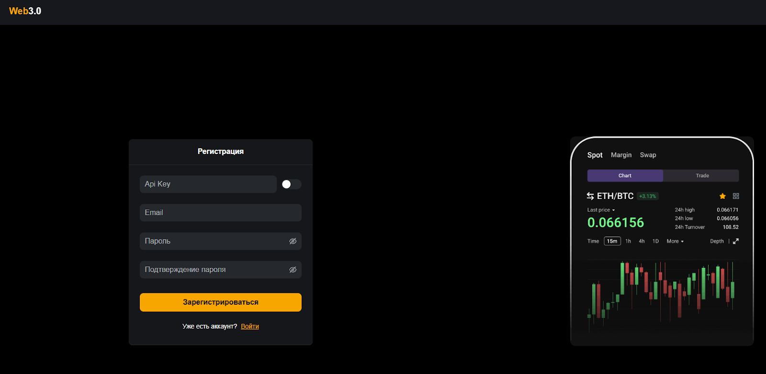Click the grid layout icon
766x374 pixels.
coord(736,196)
